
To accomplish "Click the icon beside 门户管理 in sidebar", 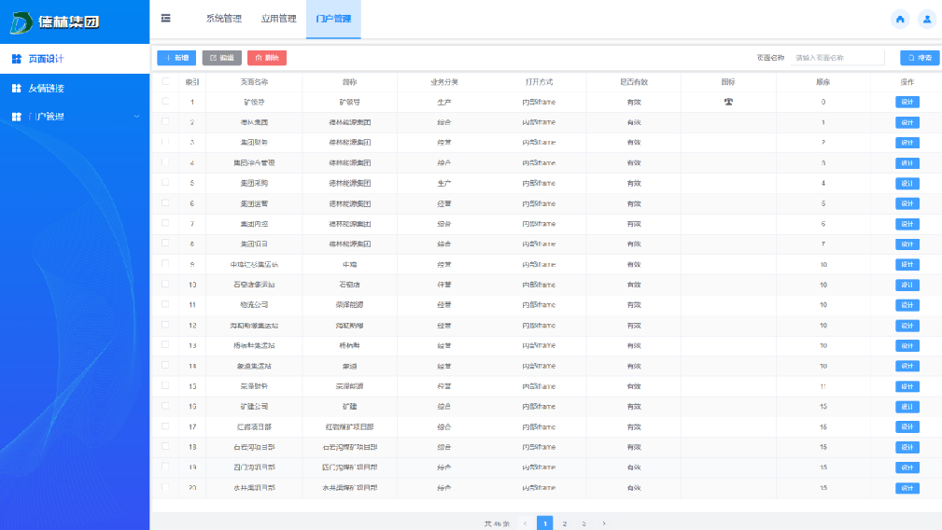I will (17, 117).
